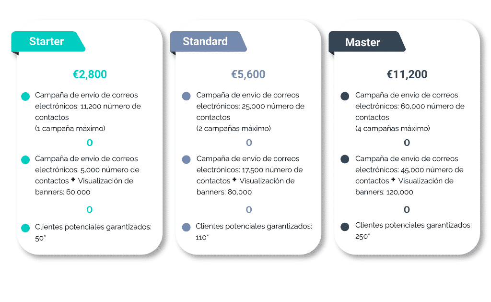
Task: Open the Master plan tab
Action: (362, 42)
